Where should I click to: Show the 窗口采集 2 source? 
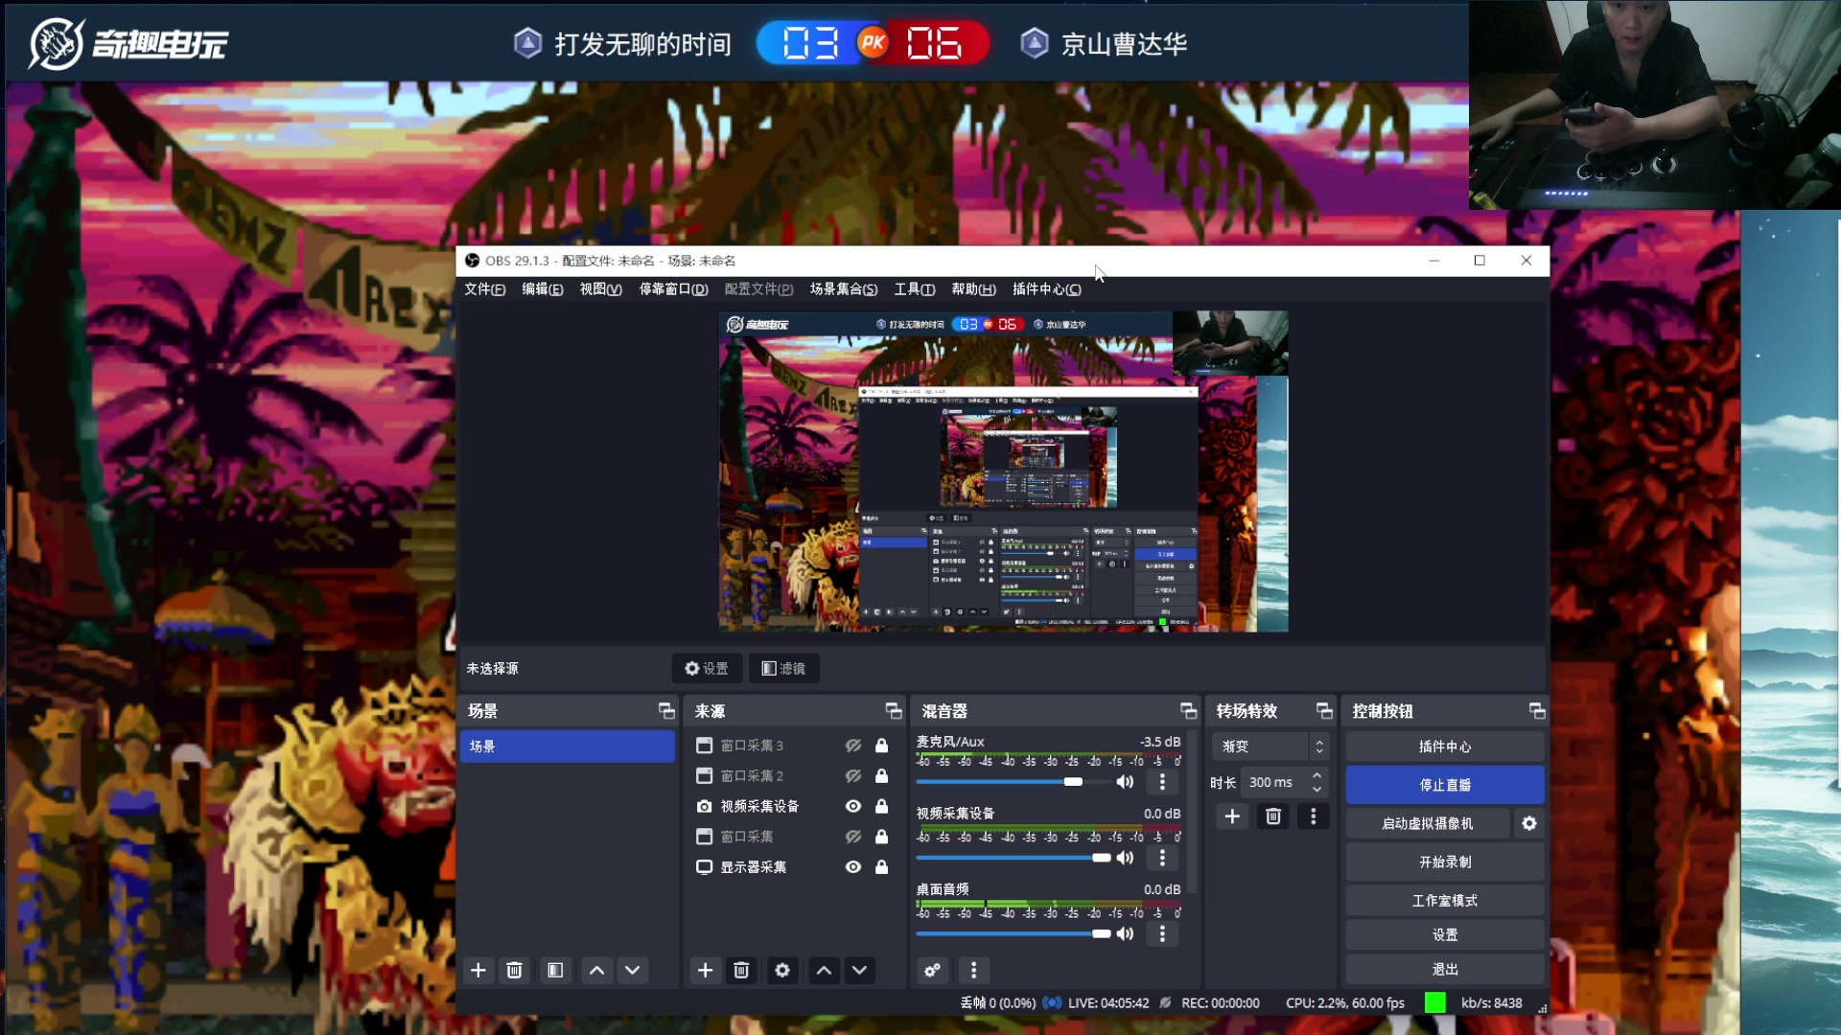(853, 776)
